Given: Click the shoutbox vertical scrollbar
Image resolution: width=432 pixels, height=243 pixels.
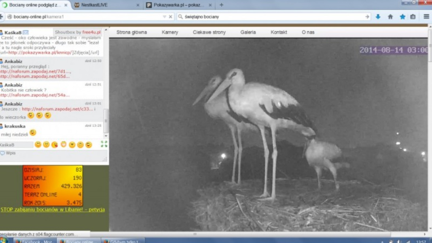Looking at the screenshot, I should 106,116.
